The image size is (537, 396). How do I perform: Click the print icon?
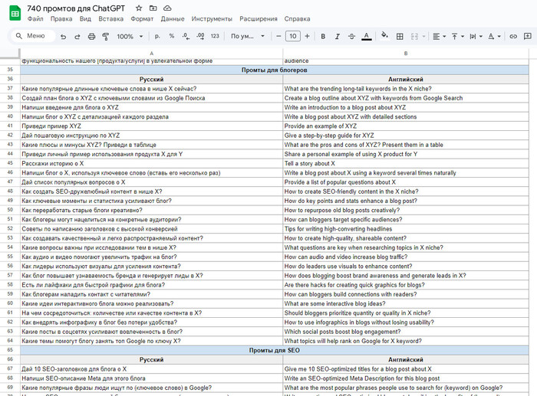(92, 36)
